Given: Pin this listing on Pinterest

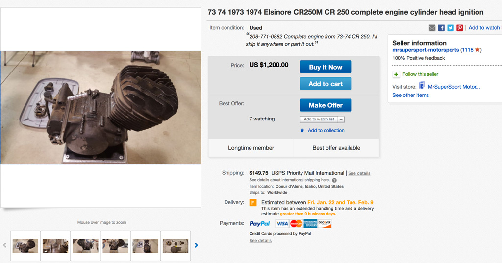Looking at the screenshot, I should pyautogui.click(x=460, y=28).
